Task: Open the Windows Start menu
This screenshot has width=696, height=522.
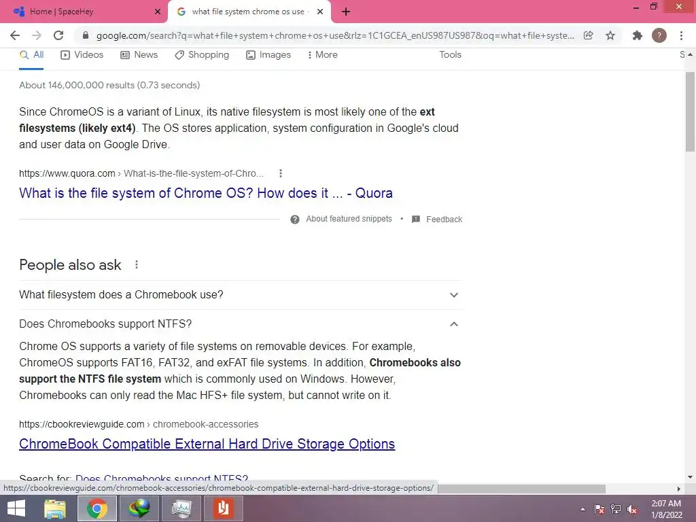Action: pos(16,508)
